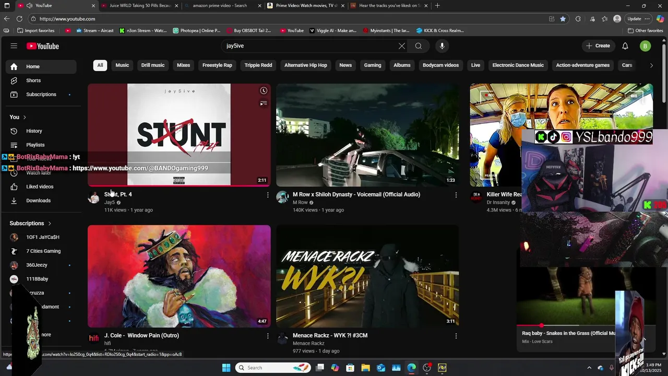Select the Freestyle Rap filter chip
Viewport: 668px width, 376px height.
(x=217, y=65)
